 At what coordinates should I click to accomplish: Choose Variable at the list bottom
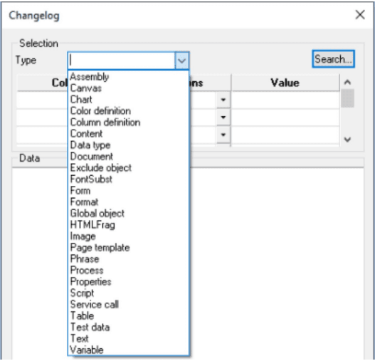(129, 350)
